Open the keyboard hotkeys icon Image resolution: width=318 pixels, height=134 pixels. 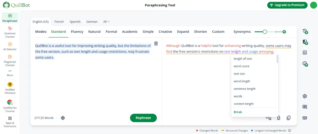pyautogui.click(x=305, y=118)
